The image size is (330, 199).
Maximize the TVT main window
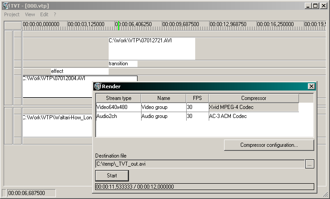coord(316,6)
